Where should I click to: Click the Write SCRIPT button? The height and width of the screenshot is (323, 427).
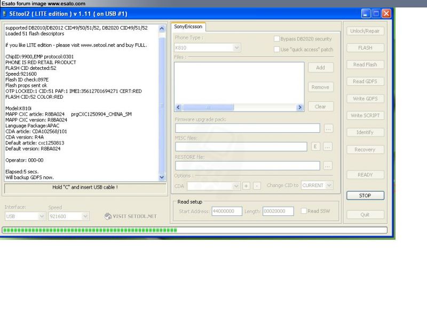pyautogui.click(x=365, y=116)
